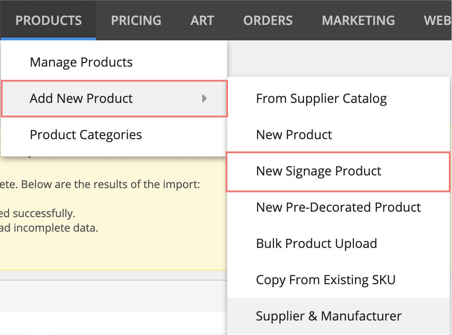Create a New Product
Viewport: 452px width, 335px height.
294,134
